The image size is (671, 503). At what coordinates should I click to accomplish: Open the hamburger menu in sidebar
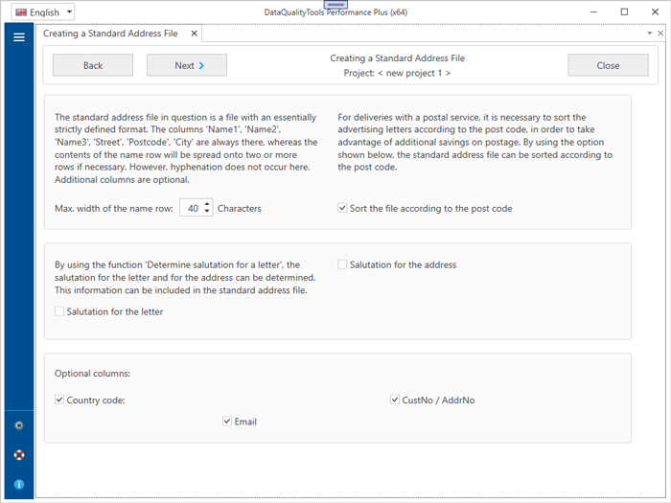point(19,37)
